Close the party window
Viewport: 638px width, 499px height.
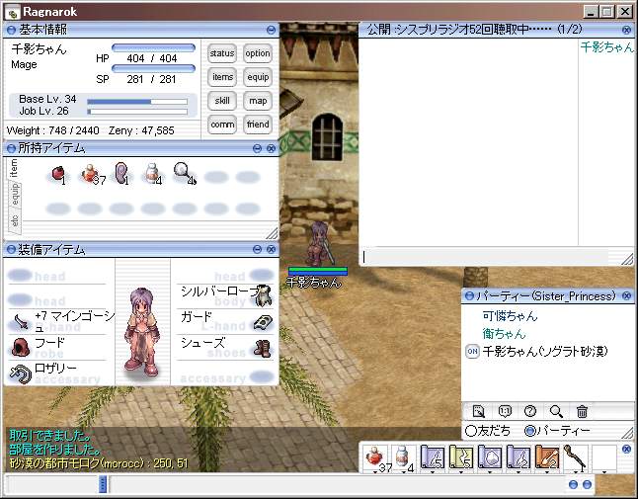(627, 295)
